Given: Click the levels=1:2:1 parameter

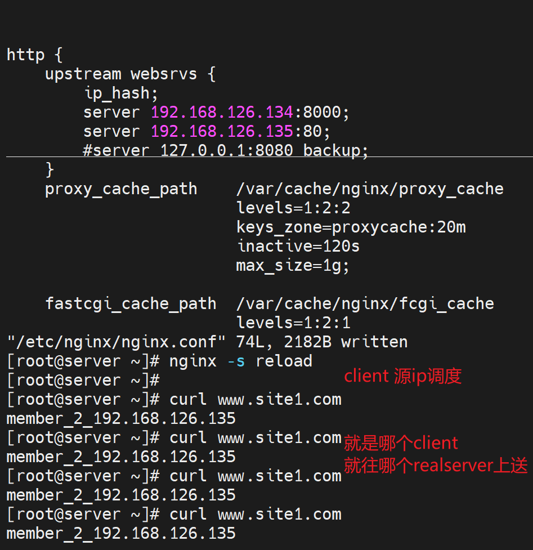Looking at the screenshot, I should [x=293, y=323].
